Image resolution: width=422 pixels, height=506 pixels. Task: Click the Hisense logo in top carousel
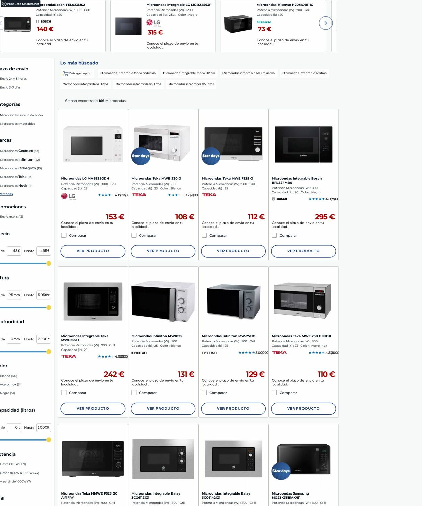coord(264,22)
